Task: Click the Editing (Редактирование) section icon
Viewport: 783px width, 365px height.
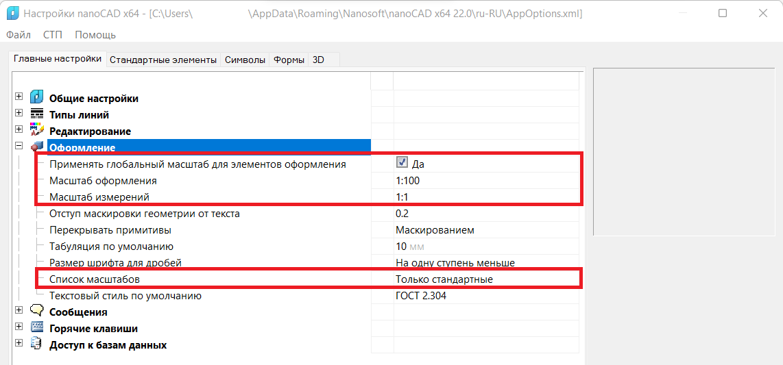Action: click(37, 130)
